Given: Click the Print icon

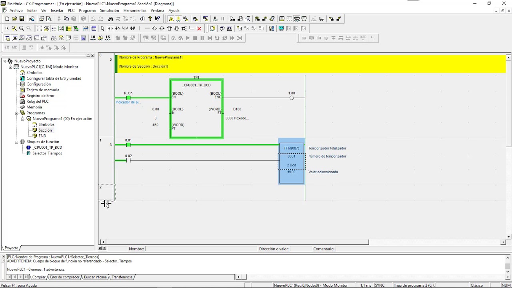Looking at the screenshot, I should [x=42, y=19].
